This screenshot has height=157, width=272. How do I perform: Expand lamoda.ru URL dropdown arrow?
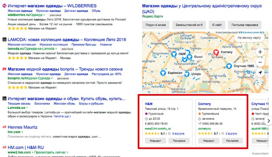click(56, 49)
